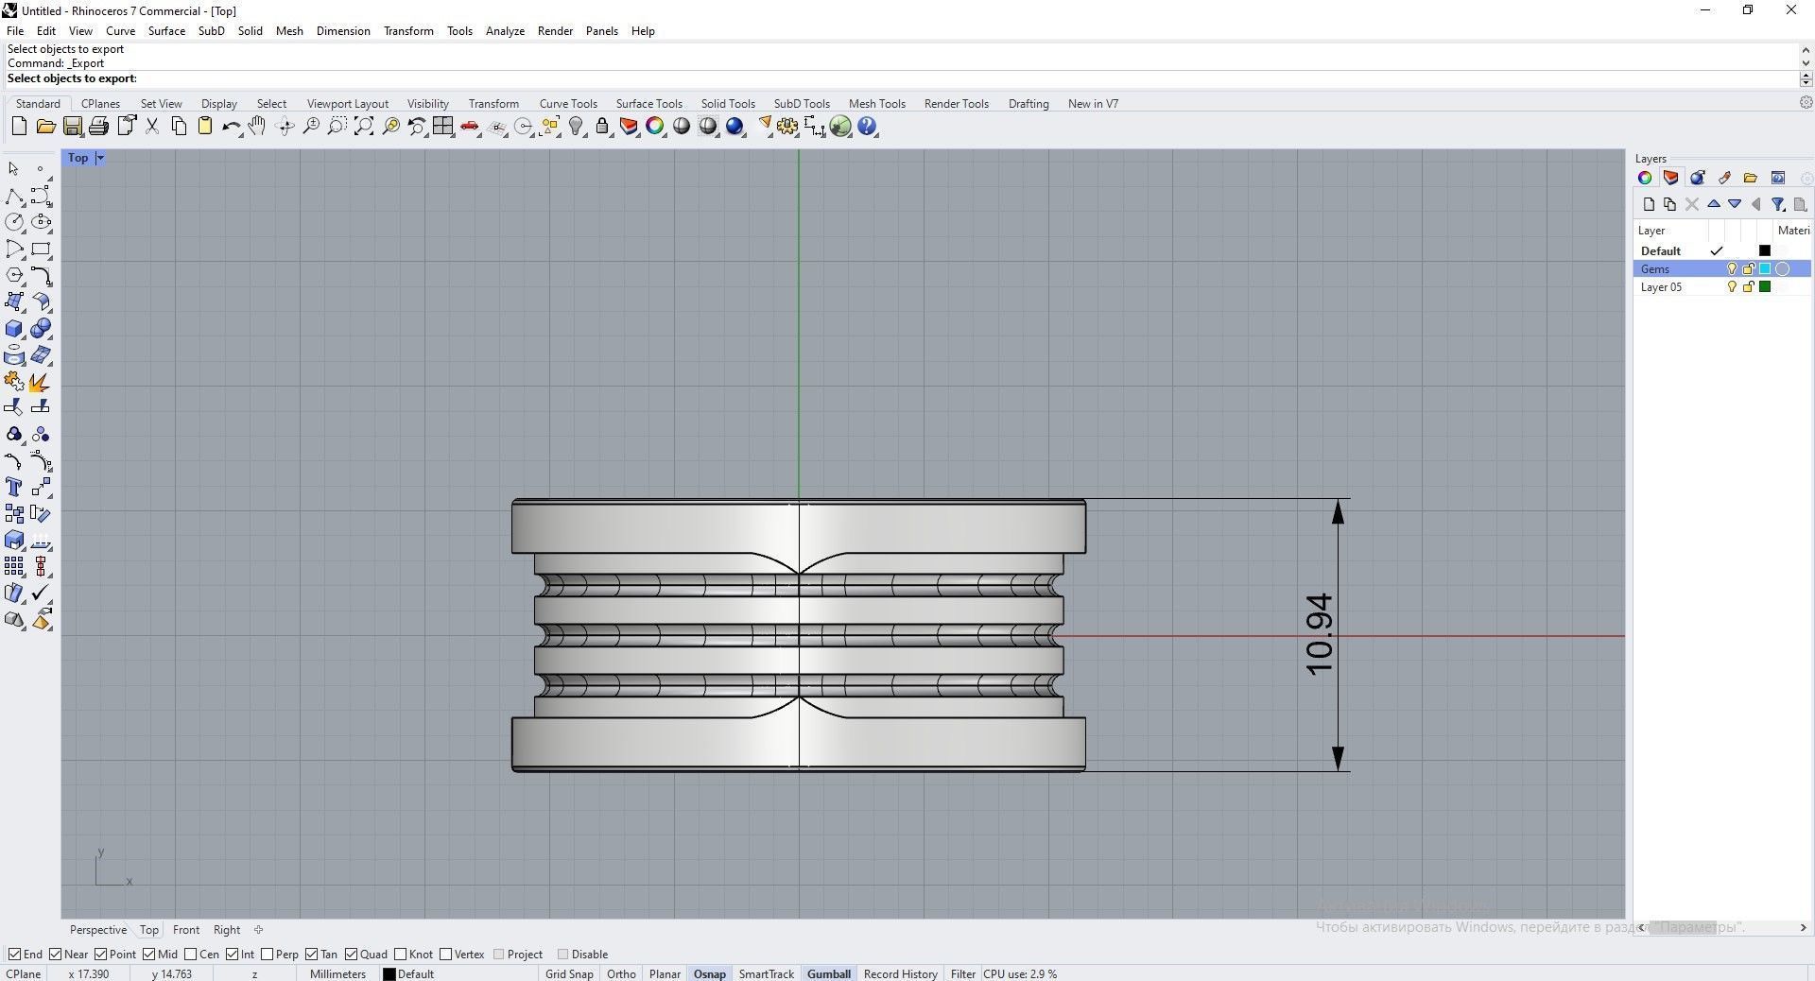
Task: Toggle the Near osnap checkbox
Action: tap(56, 955)
